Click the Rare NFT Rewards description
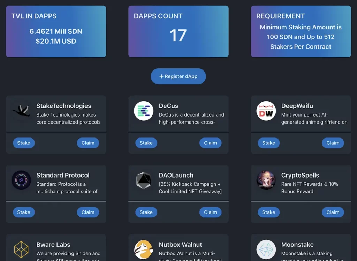This screenshot has height=261, width=357. click(310, 188)
